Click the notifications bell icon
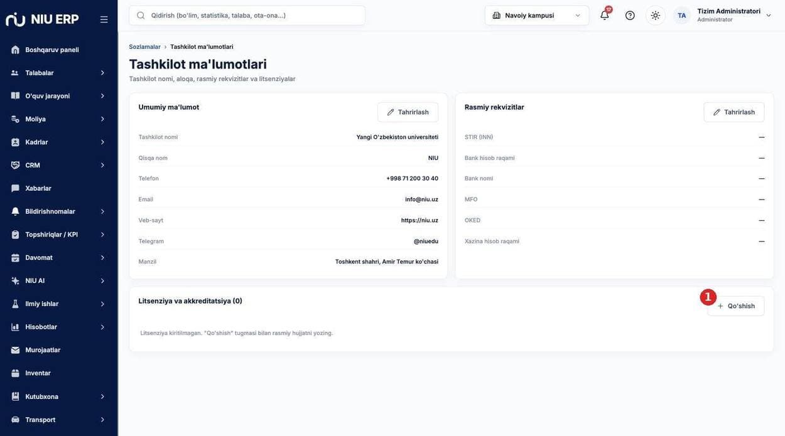Image resolution: width=785 pixels, height=436 pixels. click(604, 15)
